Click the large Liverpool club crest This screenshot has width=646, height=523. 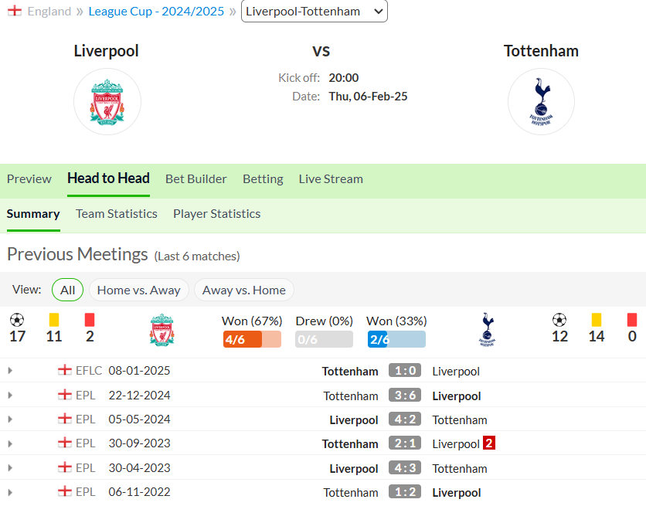coord(107,102)
